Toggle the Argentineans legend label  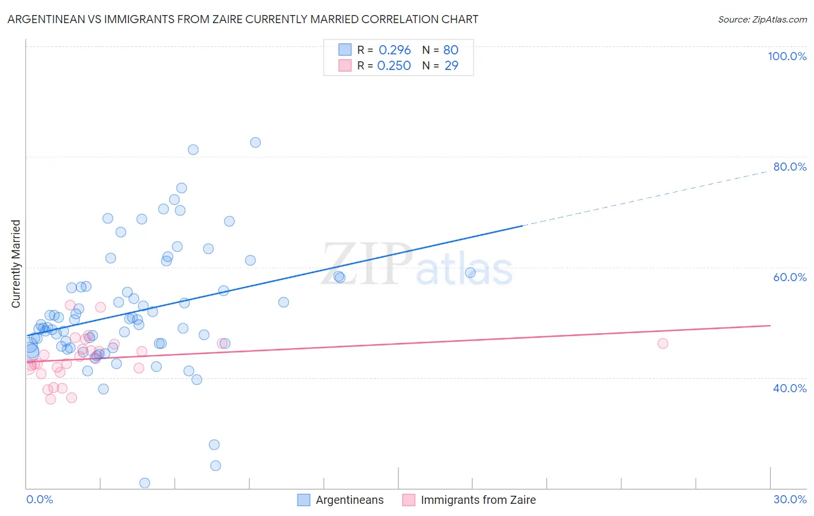coord(350,500)
